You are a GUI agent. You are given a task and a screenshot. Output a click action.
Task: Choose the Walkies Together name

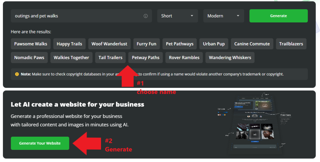click(71, 58)
